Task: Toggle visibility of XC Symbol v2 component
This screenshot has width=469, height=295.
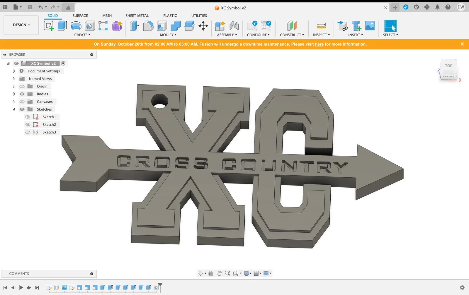Action: 16,64
